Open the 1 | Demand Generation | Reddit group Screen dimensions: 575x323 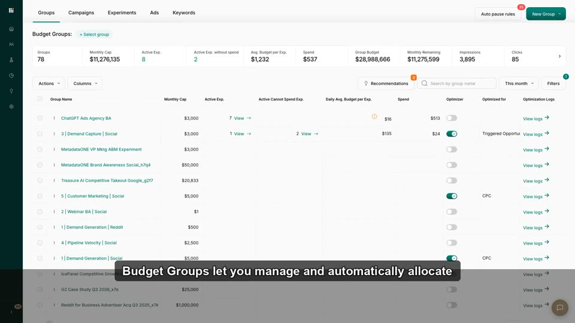(x=92, y=227)
